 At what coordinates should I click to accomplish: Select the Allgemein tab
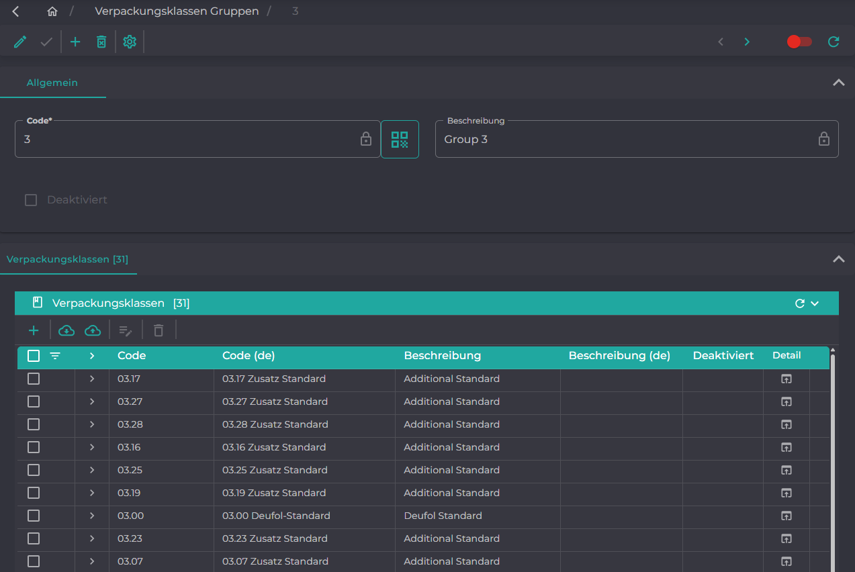tap(52, 83)
